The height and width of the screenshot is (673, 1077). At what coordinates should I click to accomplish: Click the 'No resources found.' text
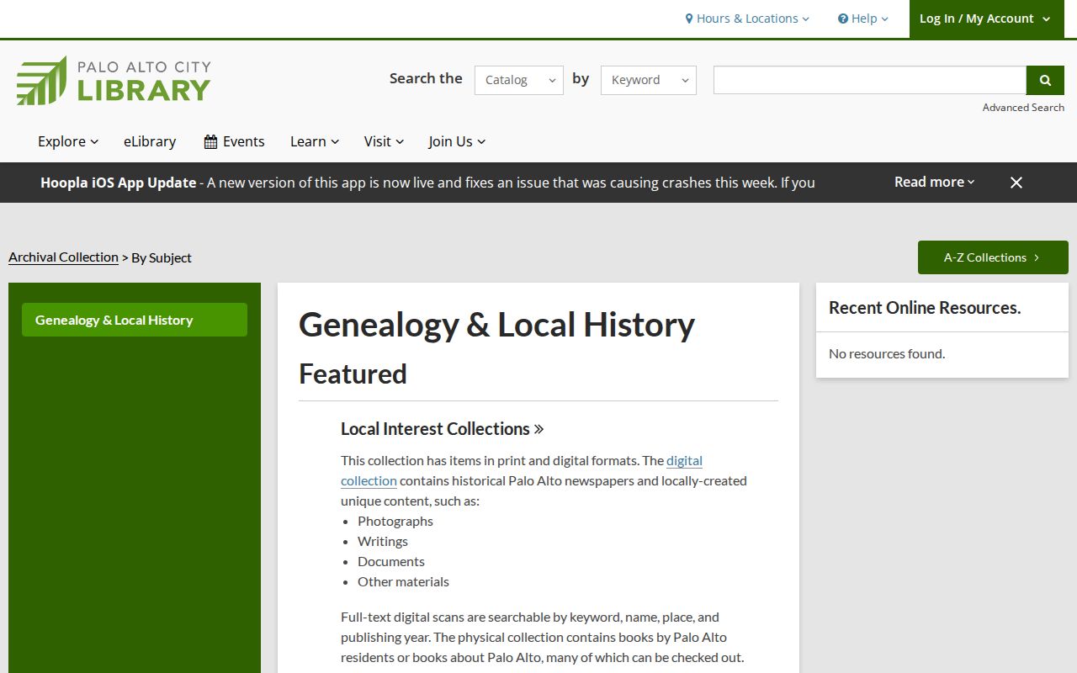point(887,354)
